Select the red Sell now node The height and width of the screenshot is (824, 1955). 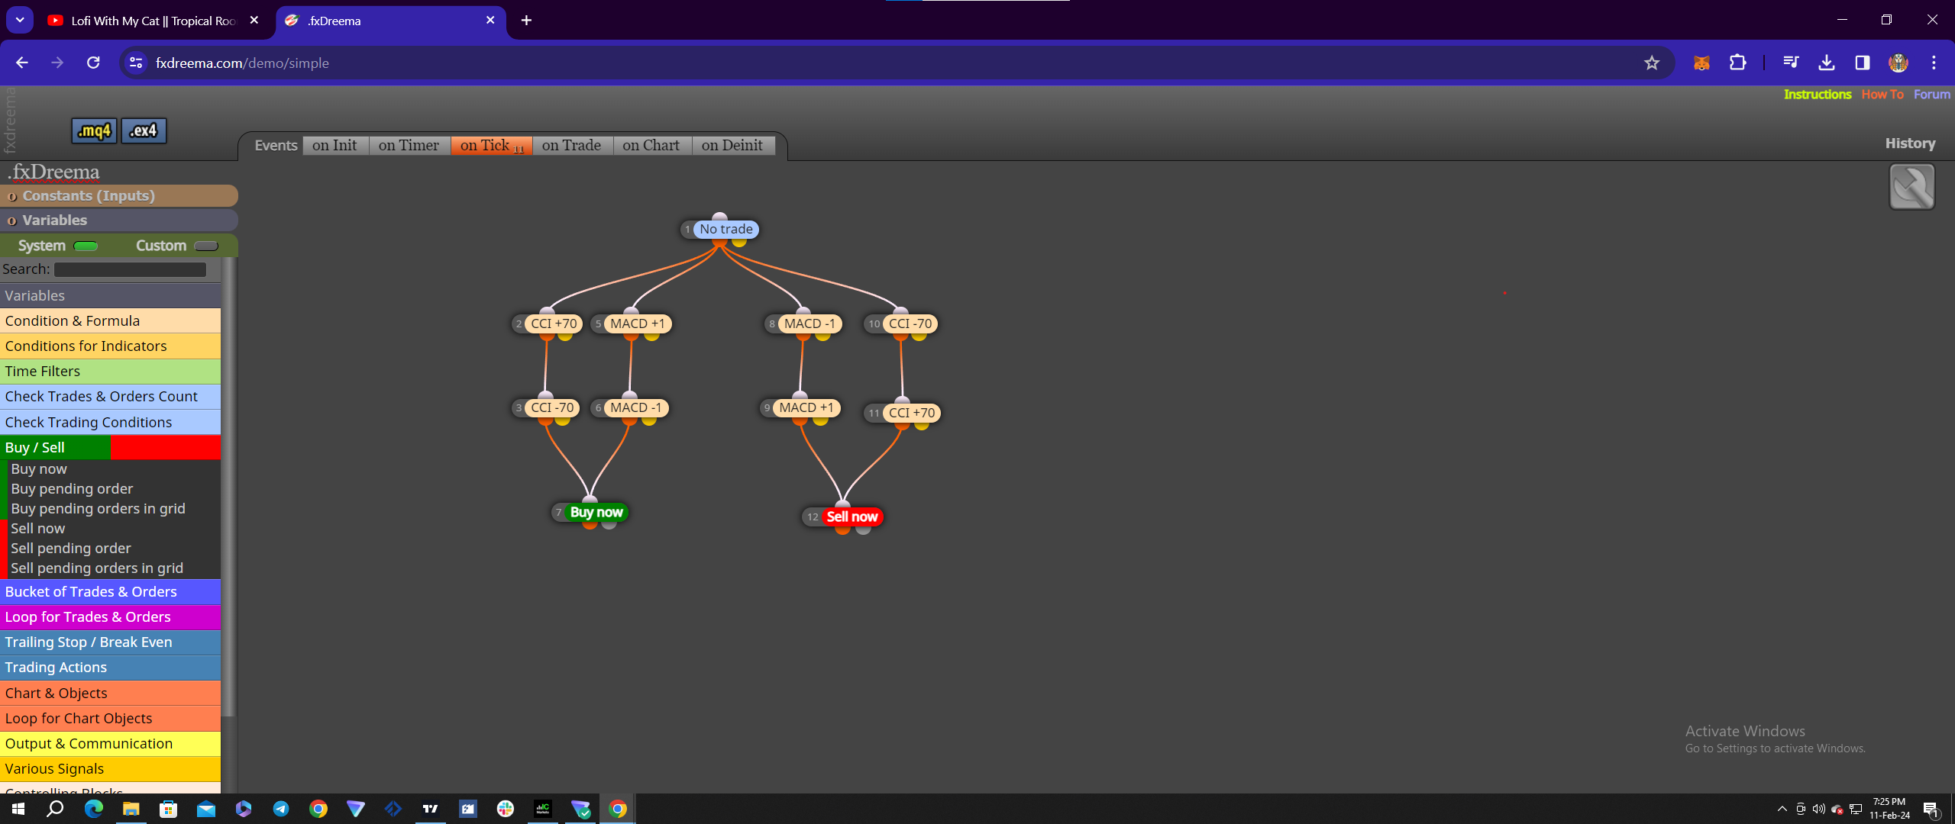851,517
